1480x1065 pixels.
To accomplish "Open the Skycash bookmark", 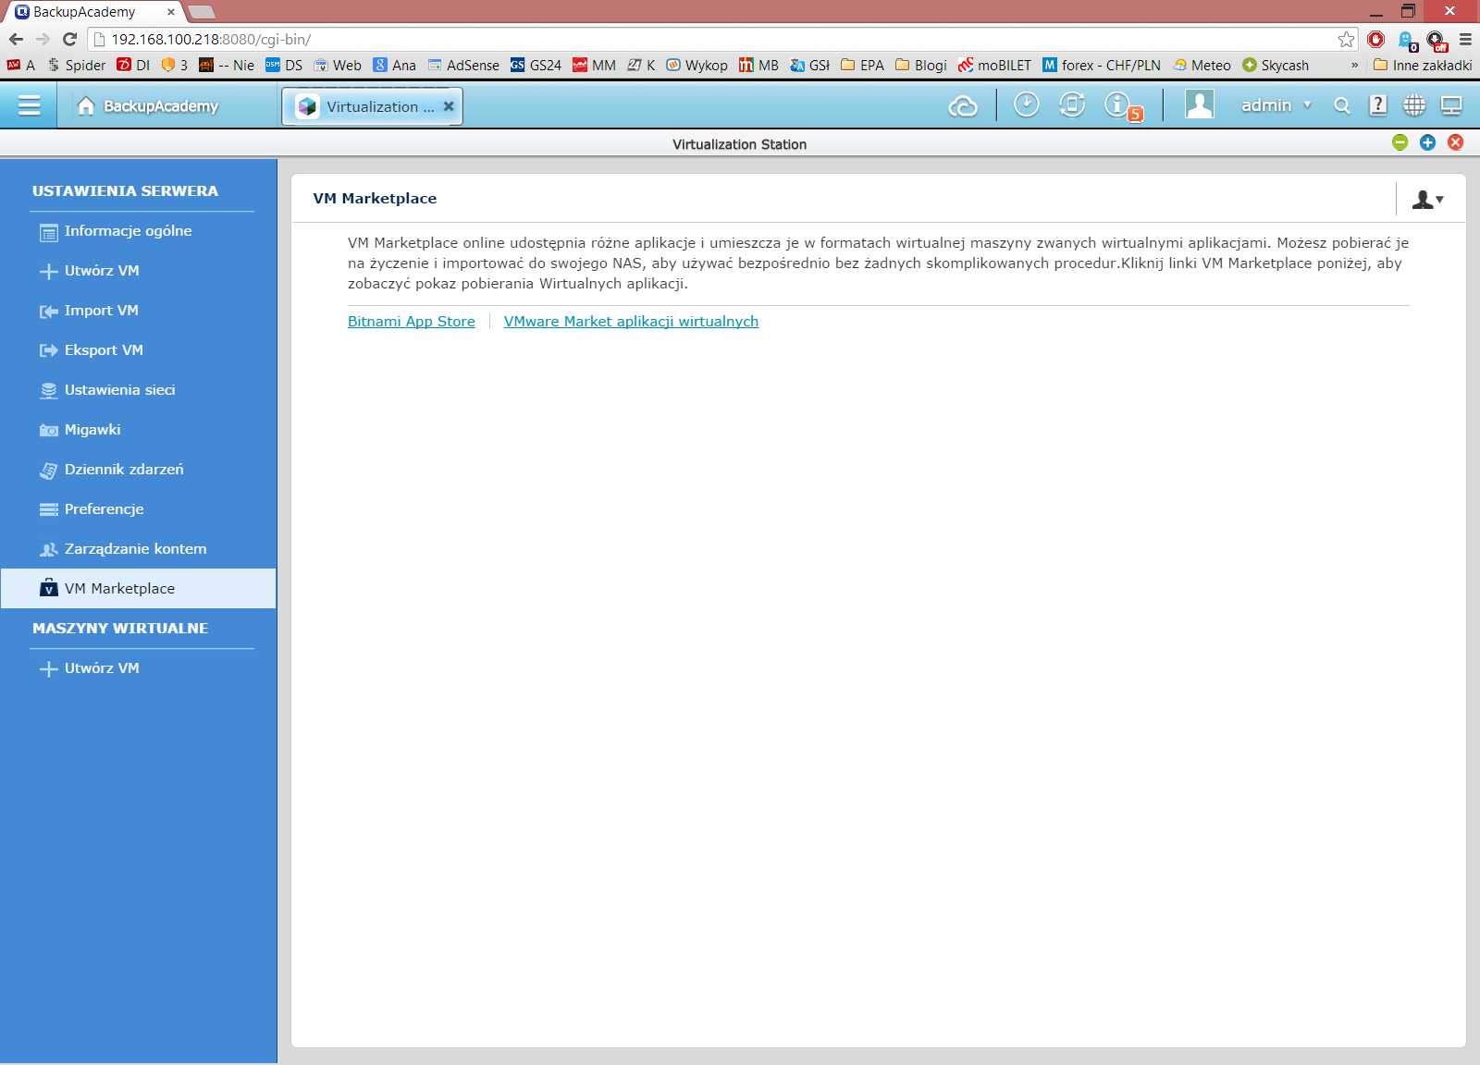I will tap(1276, 65).
